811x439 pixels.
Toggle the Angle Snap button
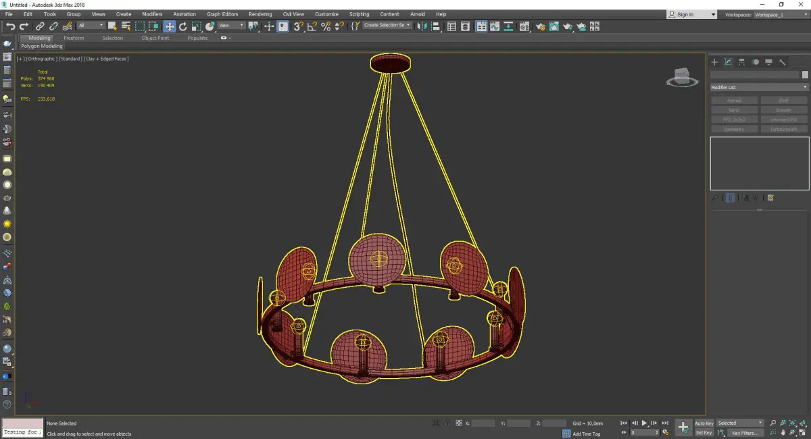312,26
